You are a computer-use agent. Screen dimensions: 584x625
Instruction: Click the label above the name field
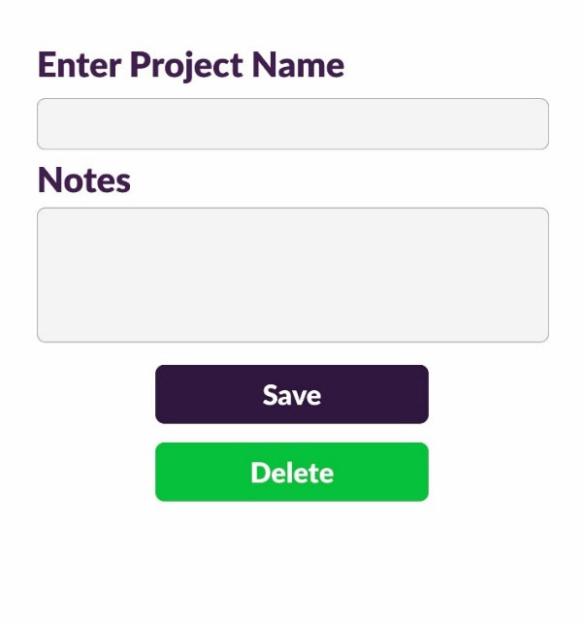coord(190,66)
